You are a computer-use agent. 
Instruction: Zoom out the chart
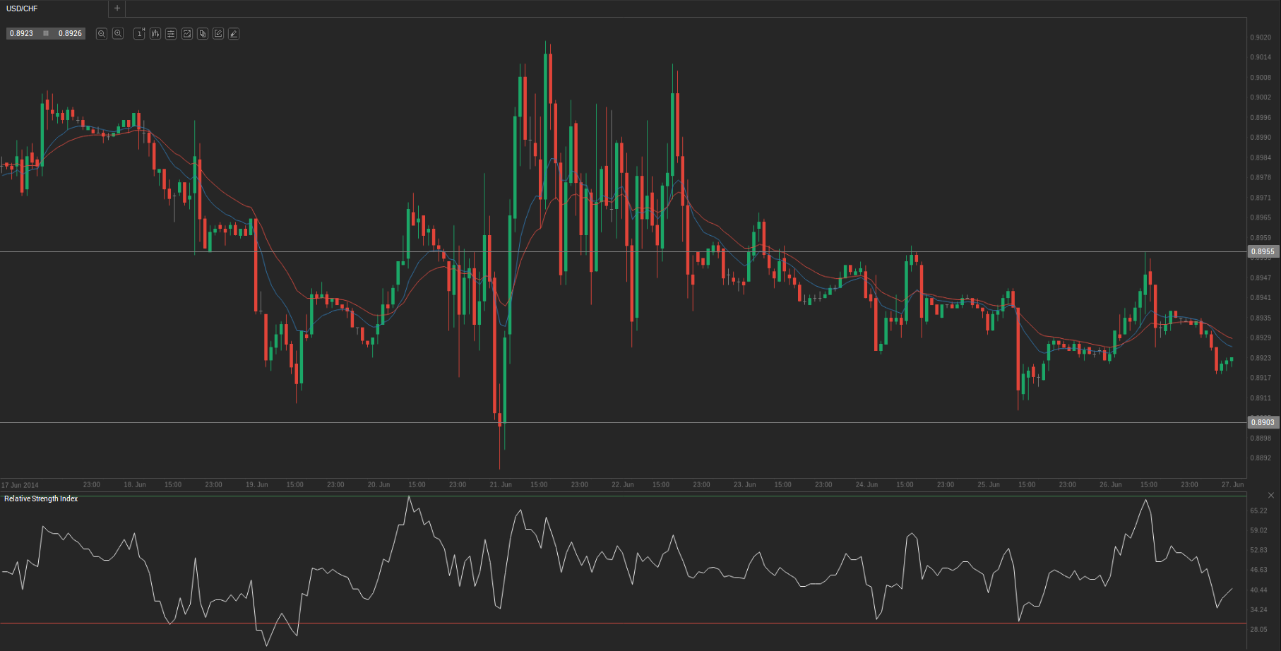pos(102,34)
